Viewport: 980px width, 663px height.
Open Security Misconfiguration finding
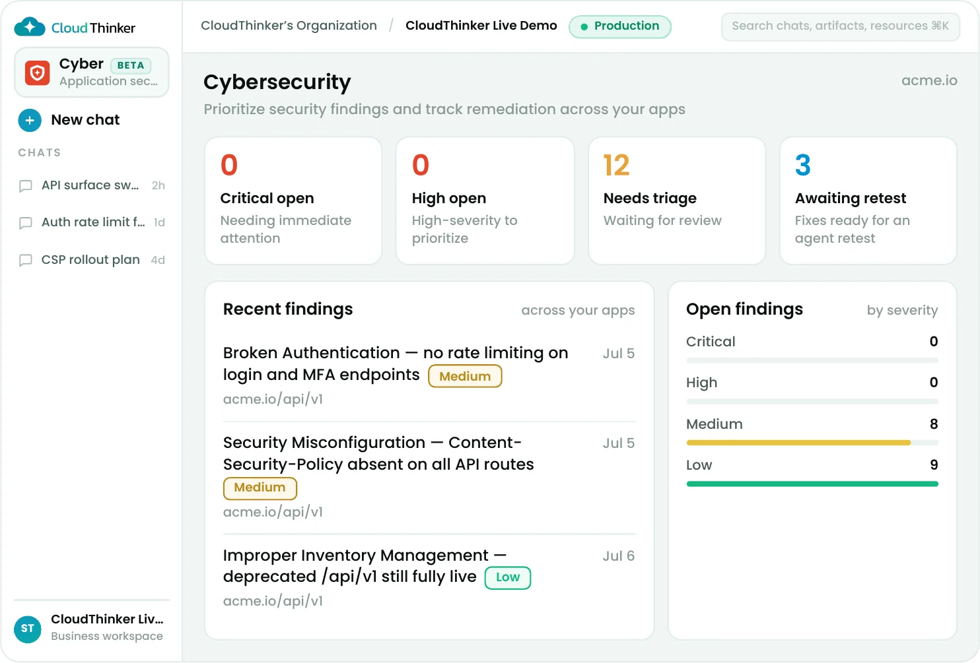[x=429, y=476]
